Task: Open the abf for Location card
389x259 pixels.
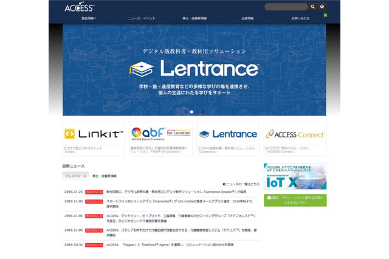Action: click(160, 139)
